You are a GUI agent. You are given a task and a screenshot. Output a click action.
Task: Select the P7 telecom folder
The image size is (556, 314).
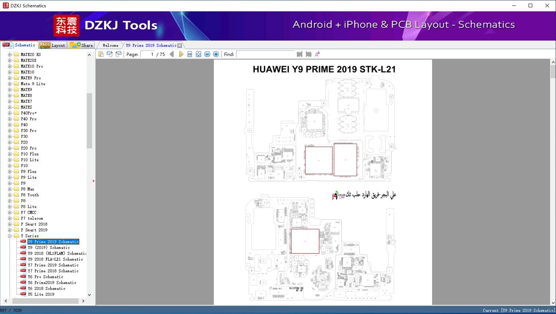tap(32, 218)
